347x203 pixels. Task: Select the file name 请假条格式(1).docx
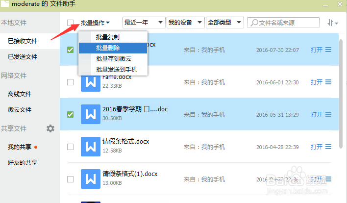[130, 174]
